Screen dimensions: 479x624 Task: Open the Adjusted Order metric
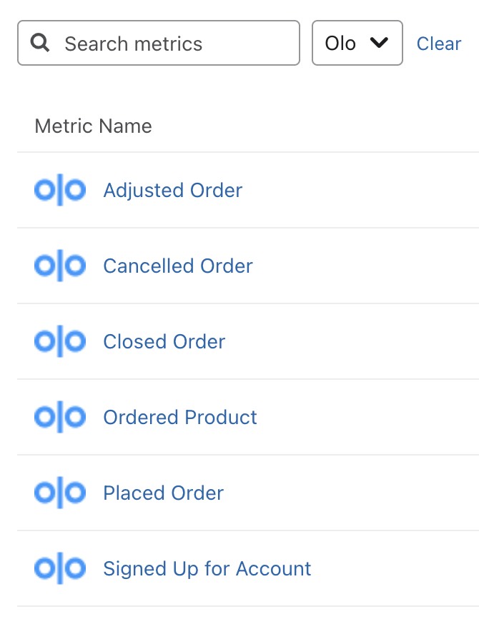(x=172, y=190)
